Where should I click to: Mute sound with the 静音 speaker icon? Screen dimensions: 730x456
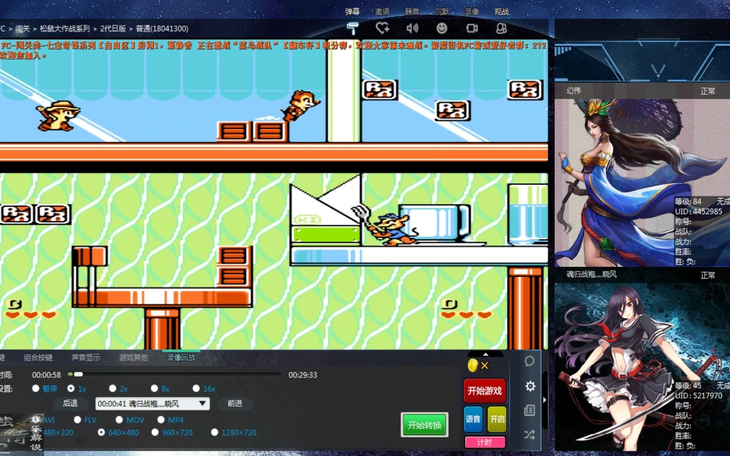pyautogui.click(x=412, y=28)
